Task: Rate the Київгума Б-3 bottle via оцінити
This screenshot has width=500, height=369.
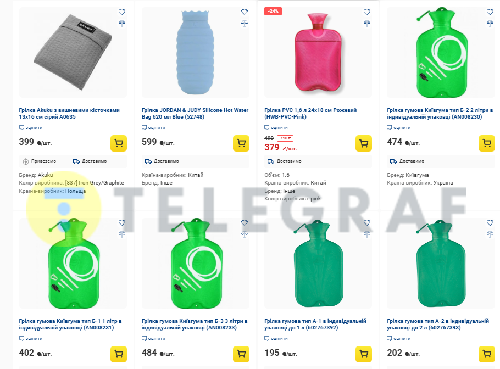Action: coord(153,338)
